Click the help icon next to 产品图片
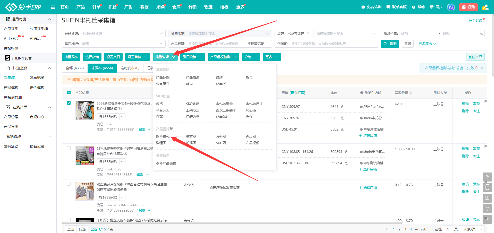Screen dimensions: 494x233 pos(171,128)
